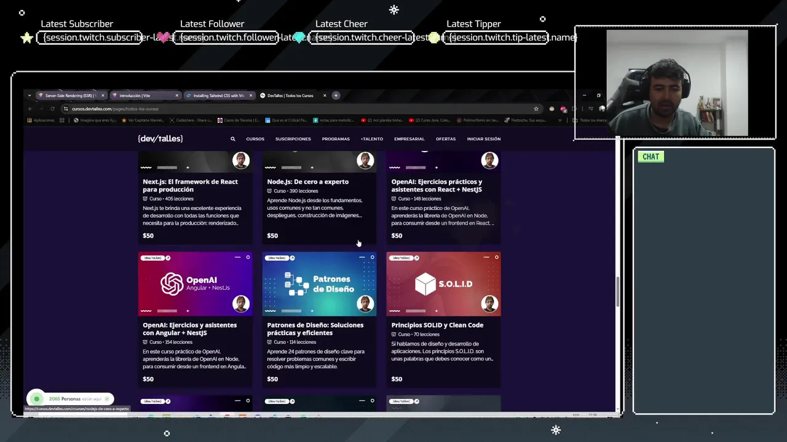Click the instructor avatar on OpenAI Angular thumbnail

pos(240,303)
